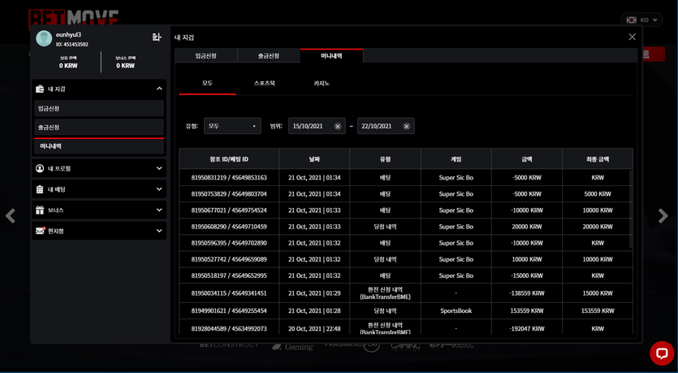Click the gift icon beside 보너스

pyautogui.click(x=40, y=210)
